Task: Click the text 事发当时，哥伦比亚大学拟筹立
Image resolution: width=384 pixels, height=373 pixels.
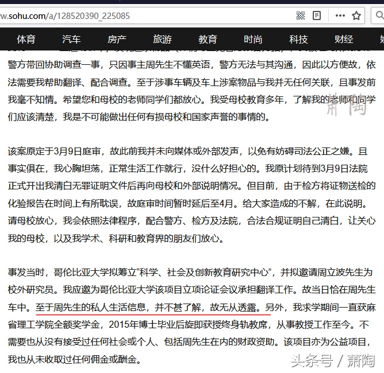Action: (x=72, y=273)
